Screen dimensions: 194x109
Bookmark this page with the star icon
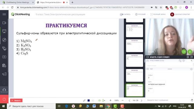coord(161,7)
